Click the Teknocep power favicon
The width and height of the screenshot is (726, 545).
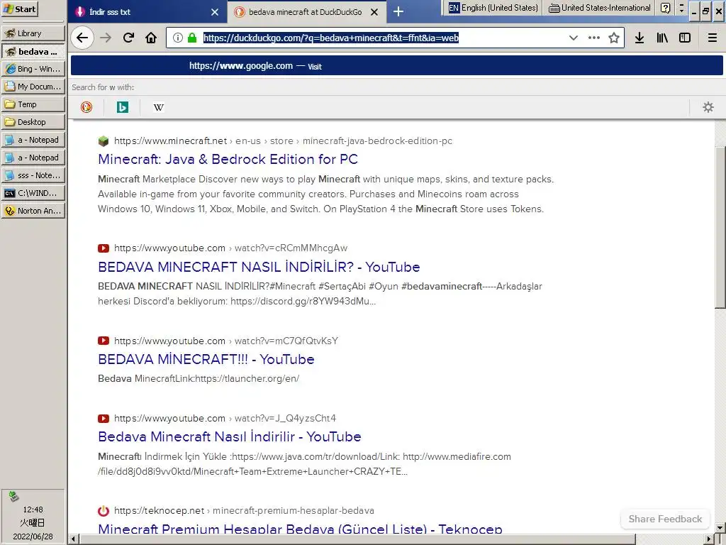click(104, 511)
